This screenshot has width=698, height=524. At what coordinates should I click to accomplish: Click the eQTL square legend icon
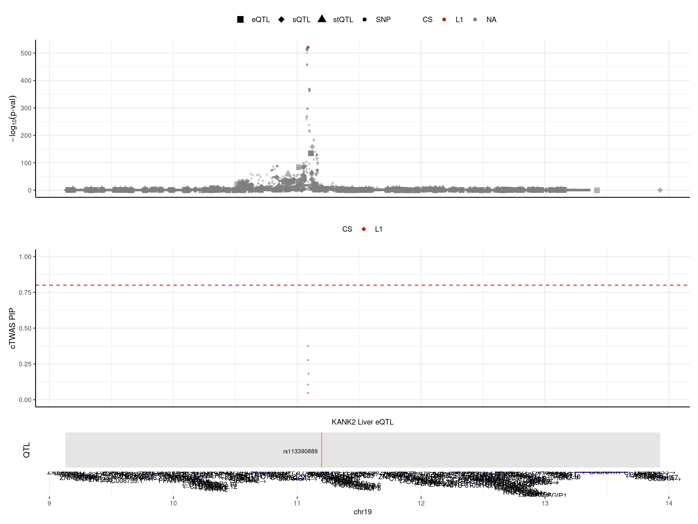(241, 20)
